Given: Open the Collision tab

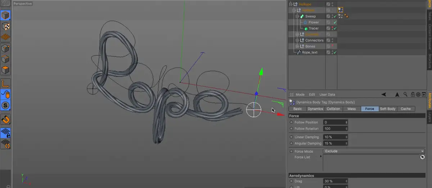Looking at the screenshot, I should click(333, 109).
